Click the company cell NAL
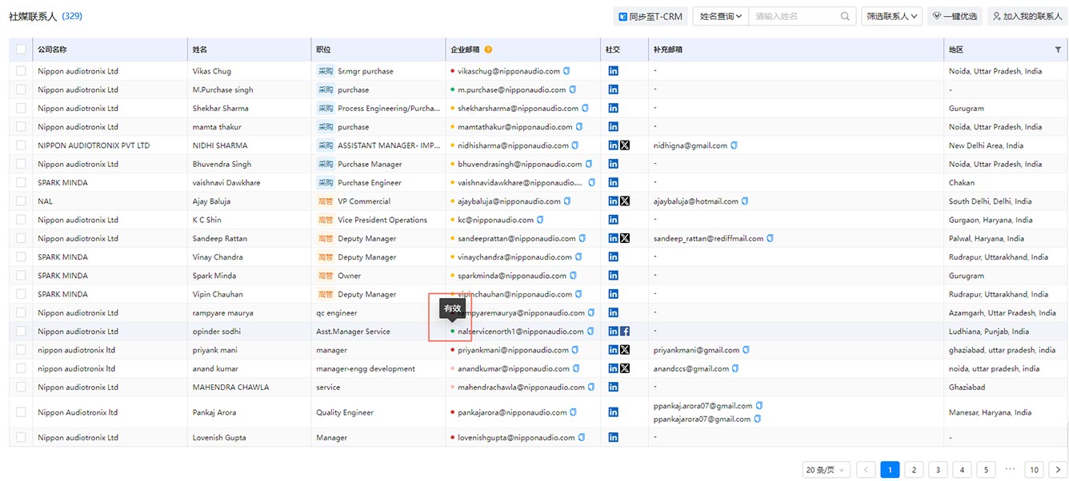 point(45,201)
